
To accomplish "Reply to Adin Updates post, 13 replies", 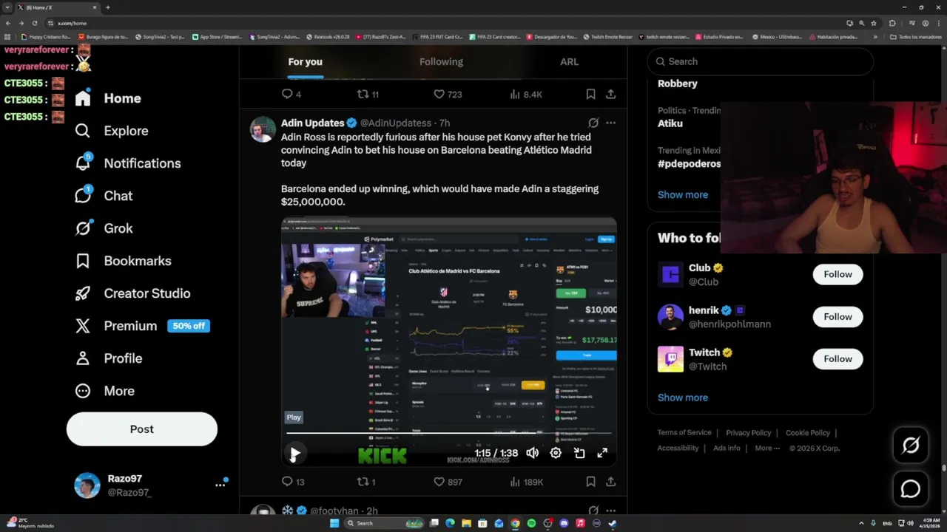I will coord(293,482).
